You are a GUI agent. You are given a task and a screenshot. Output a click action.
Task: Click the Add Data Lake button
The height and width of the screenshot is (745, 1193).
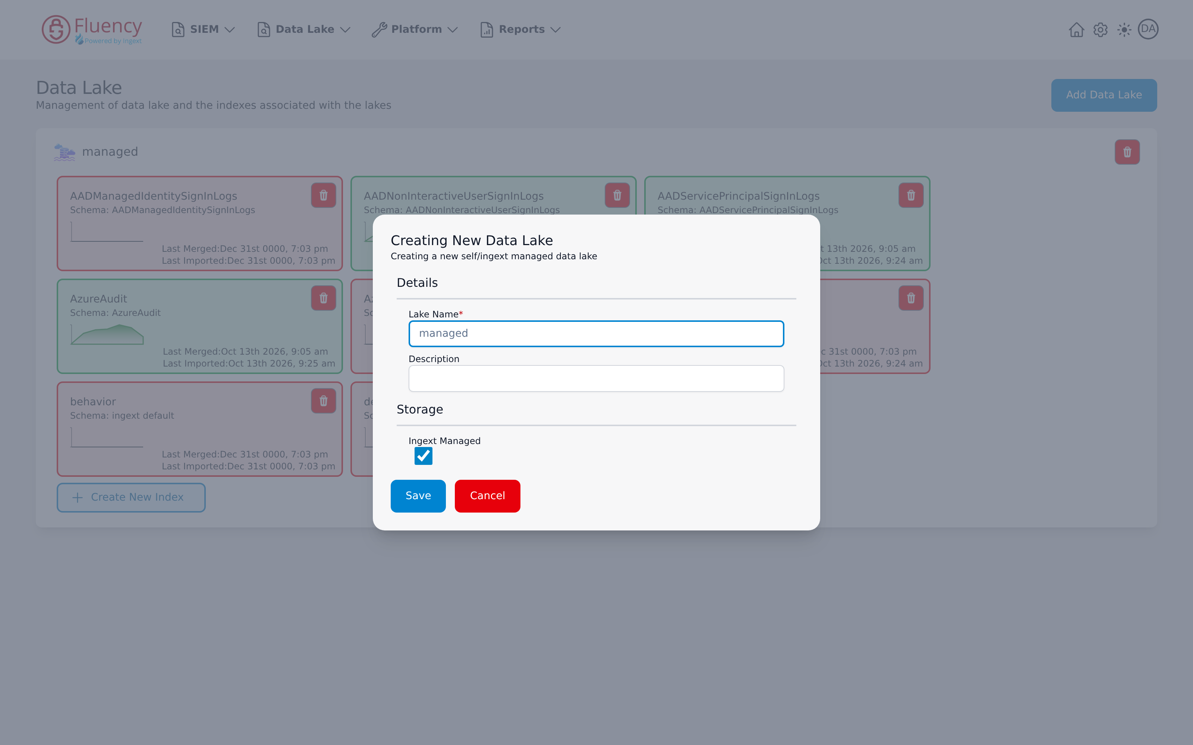pos(1104,95)
